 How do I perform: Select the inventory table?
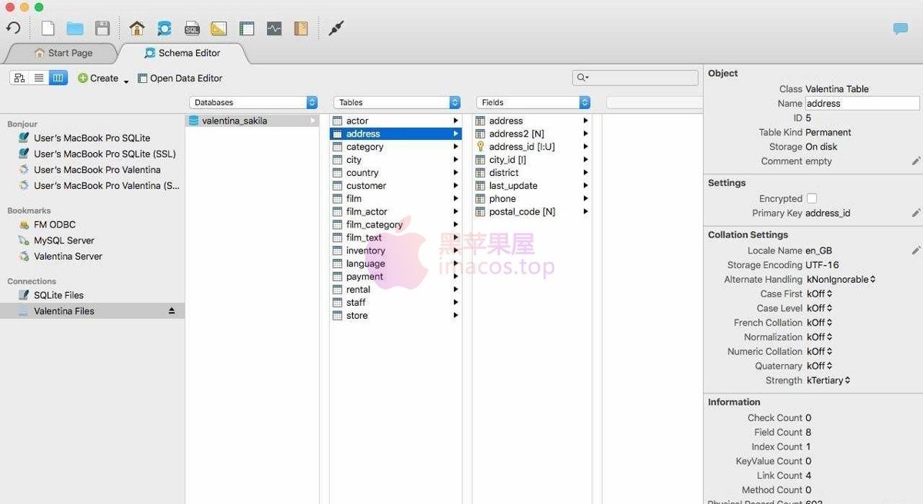pyautogui.click(x=395, y=250)
